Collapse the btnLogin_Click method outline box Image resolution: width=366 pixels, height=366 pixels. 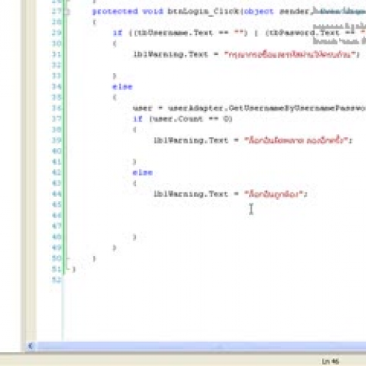[68, 12]
